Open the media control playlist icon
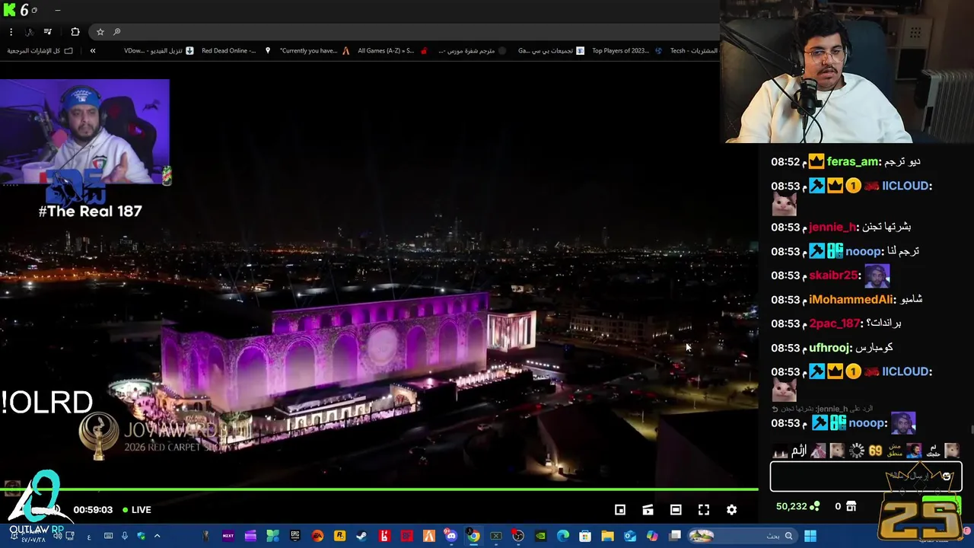 pos(48,32)
